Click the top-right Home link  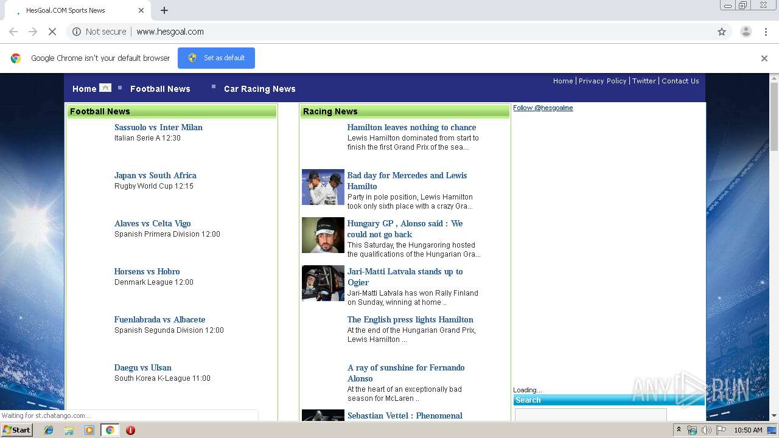coord(563,81)
